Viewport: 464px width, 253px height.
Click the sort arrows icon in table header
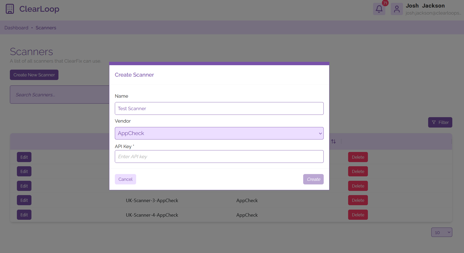[x=334, y=141]
